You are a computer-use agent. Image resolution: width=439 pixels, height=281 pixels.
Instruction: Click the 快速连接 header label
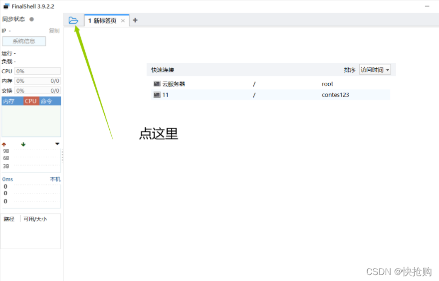[x=163, y=70]
